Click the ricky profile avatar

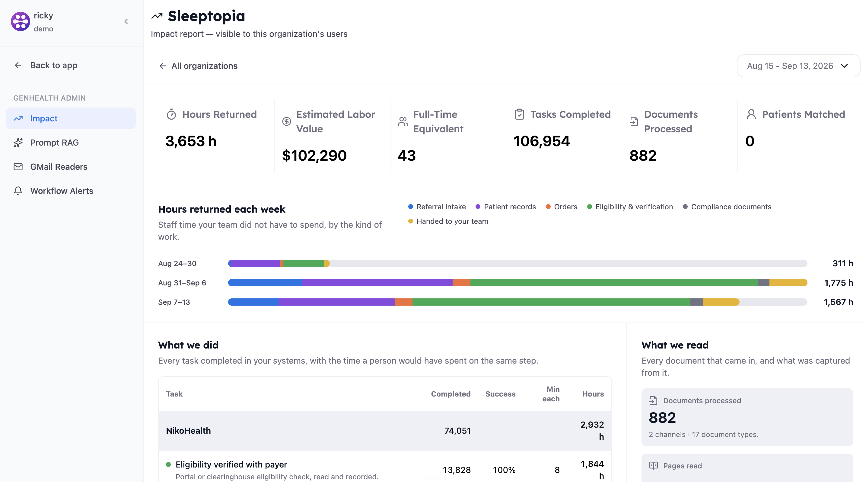pos(21,21)
